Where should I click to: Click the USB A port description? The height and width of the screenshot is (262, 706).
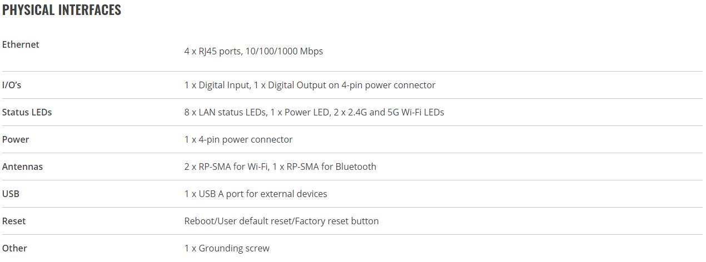(x=256, y=194)
